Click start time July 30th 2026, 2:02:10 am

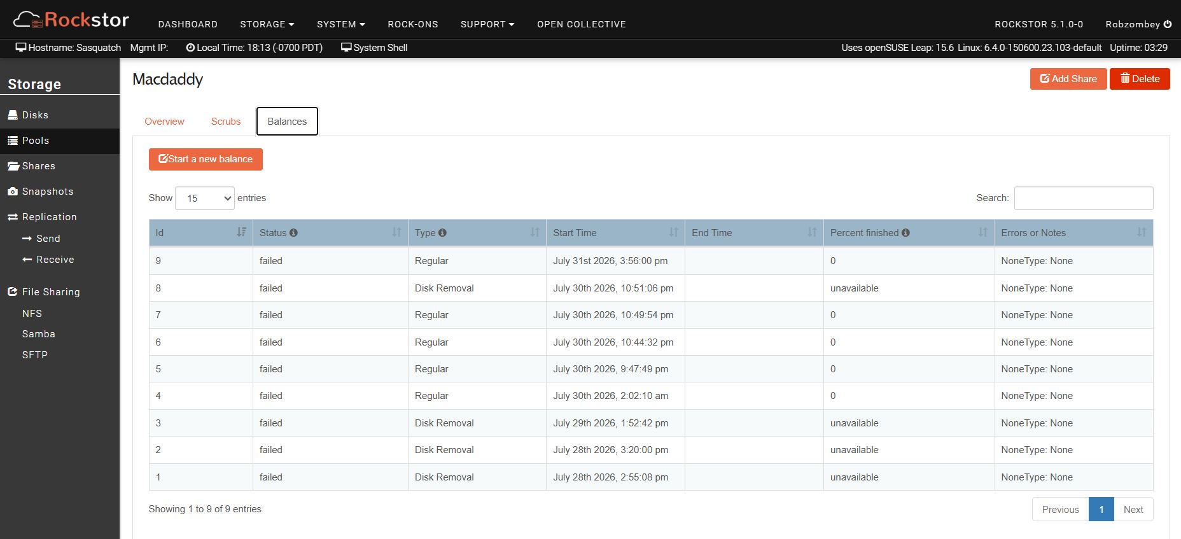[610, 396]
